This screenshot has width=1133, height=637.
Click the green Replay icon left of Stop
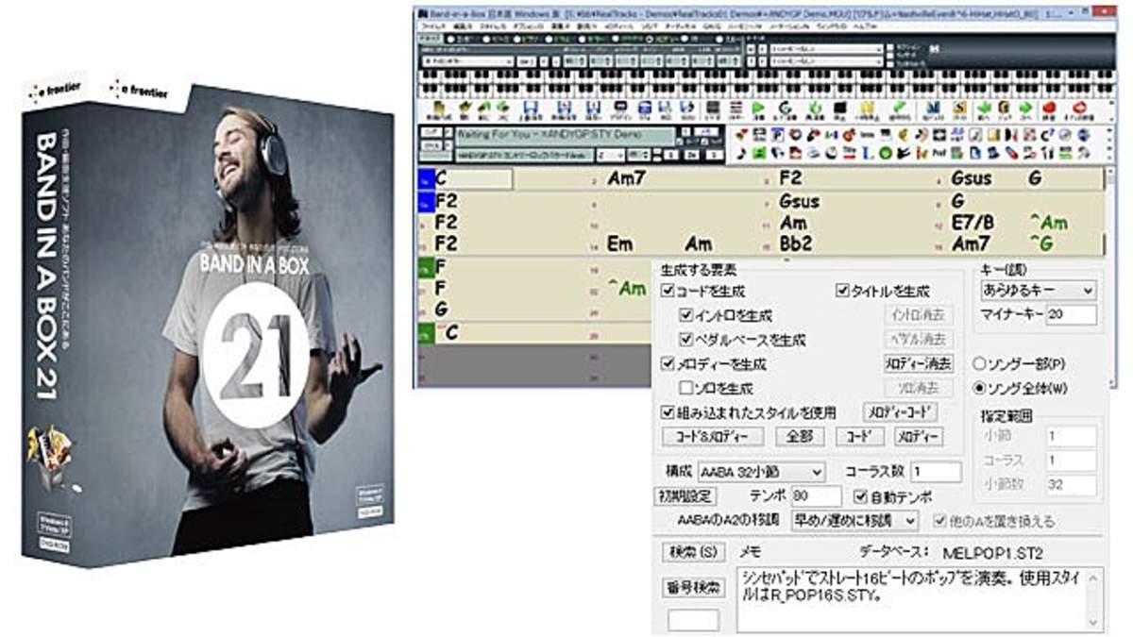pyautogui.click(x=816, y=107)
